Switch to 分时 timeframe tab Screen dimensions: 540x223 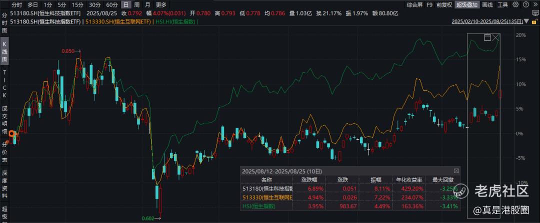(x=16, y=4)
